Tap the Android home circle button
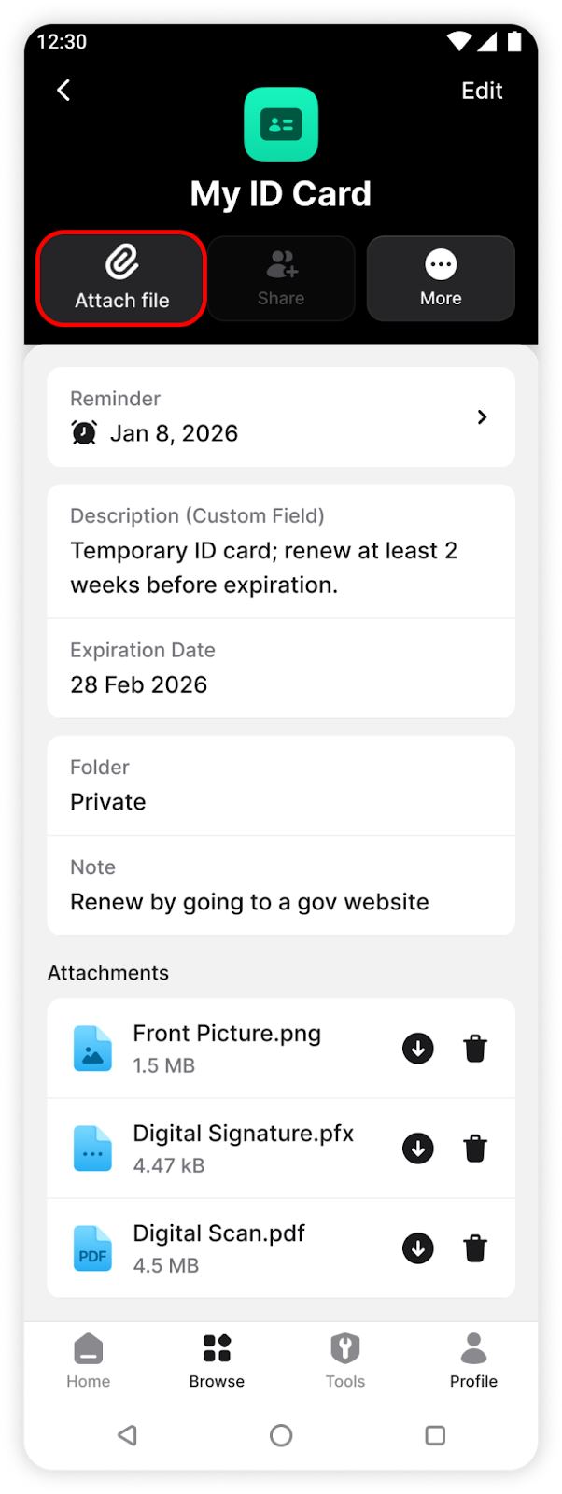The height and width of the screenshot is (1494, 562). click(x=281, y=1435)
